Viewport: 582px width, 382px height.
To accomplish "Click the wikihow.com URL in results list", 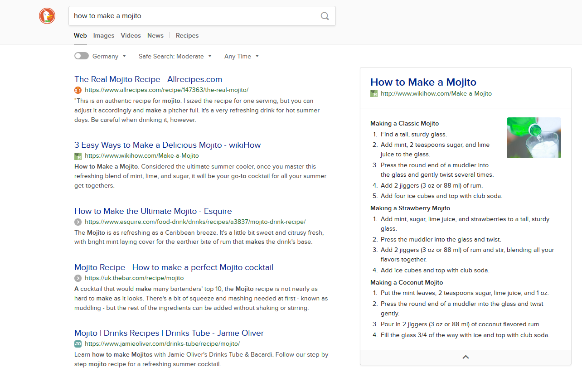I will pyautogui.click(x=142, y=155).
